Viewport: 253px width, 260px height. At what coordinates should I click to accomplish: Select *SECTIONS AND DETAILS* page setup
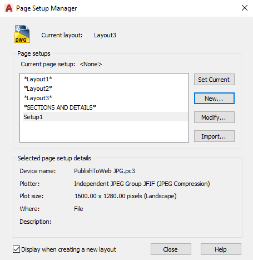click(60, 107)
